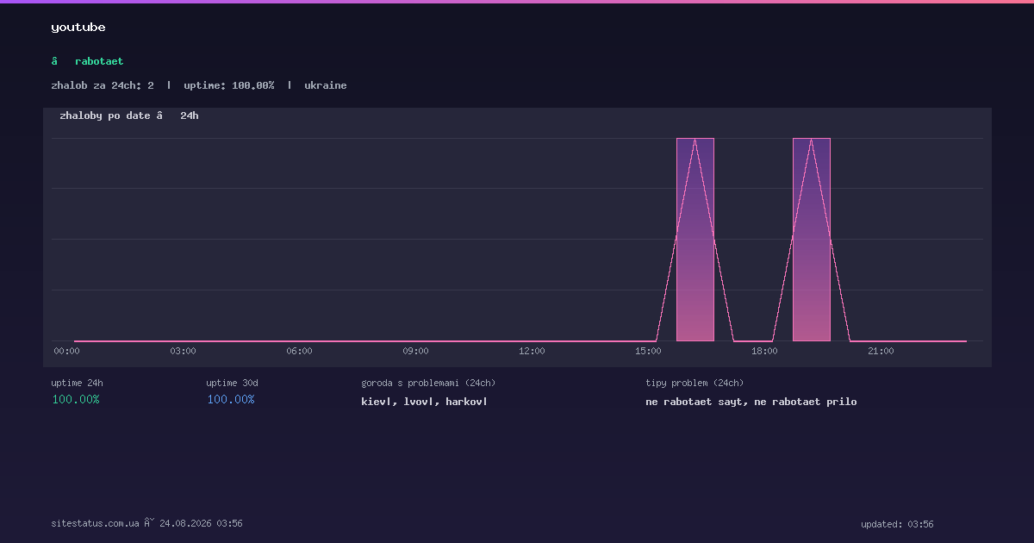Select the zhalob za 24ch count text

tap(103, 85)
